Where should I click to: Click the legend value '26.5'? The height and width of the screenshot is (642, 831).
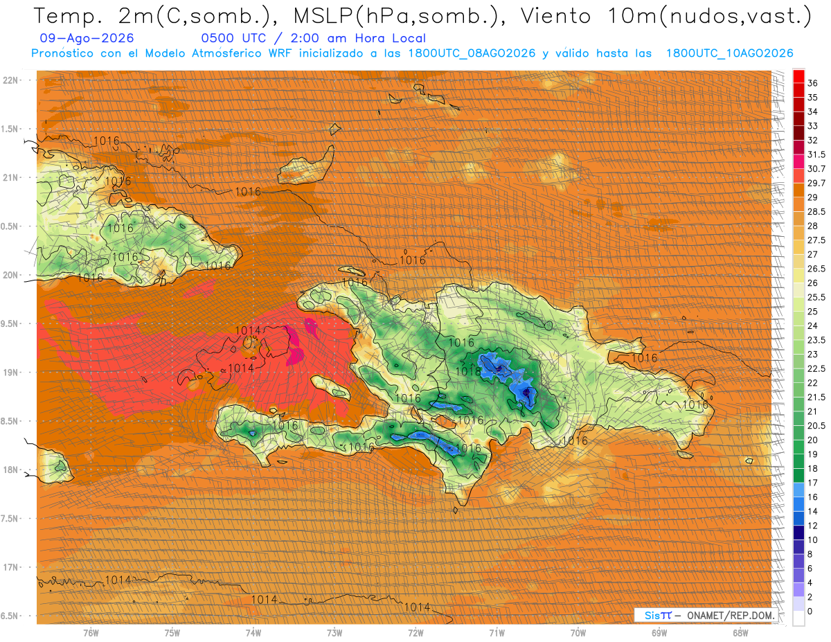point(816,269)
